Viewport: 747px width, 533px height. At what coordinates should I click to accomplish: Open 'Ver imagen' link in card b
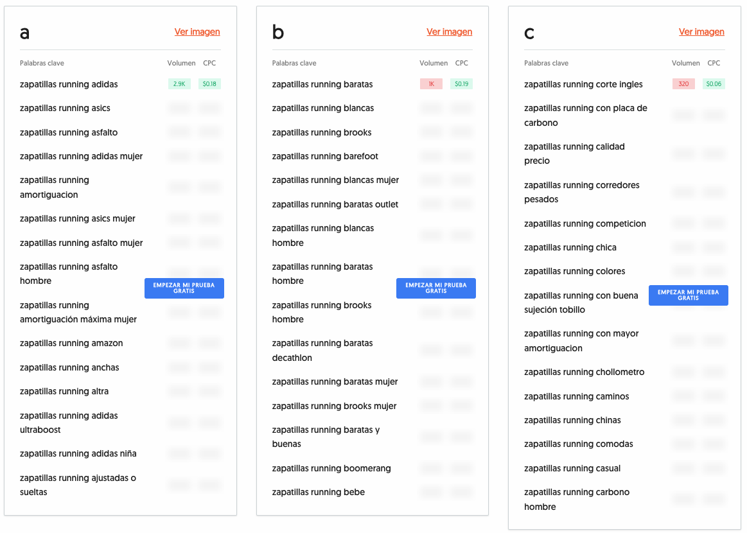pos(449,32)
